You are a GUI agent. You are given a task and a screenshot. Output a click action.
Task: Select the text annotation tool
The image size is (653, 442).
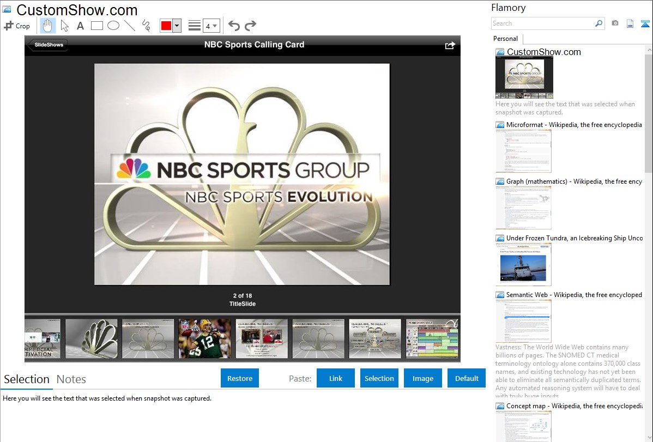click(x=80, y=26)
